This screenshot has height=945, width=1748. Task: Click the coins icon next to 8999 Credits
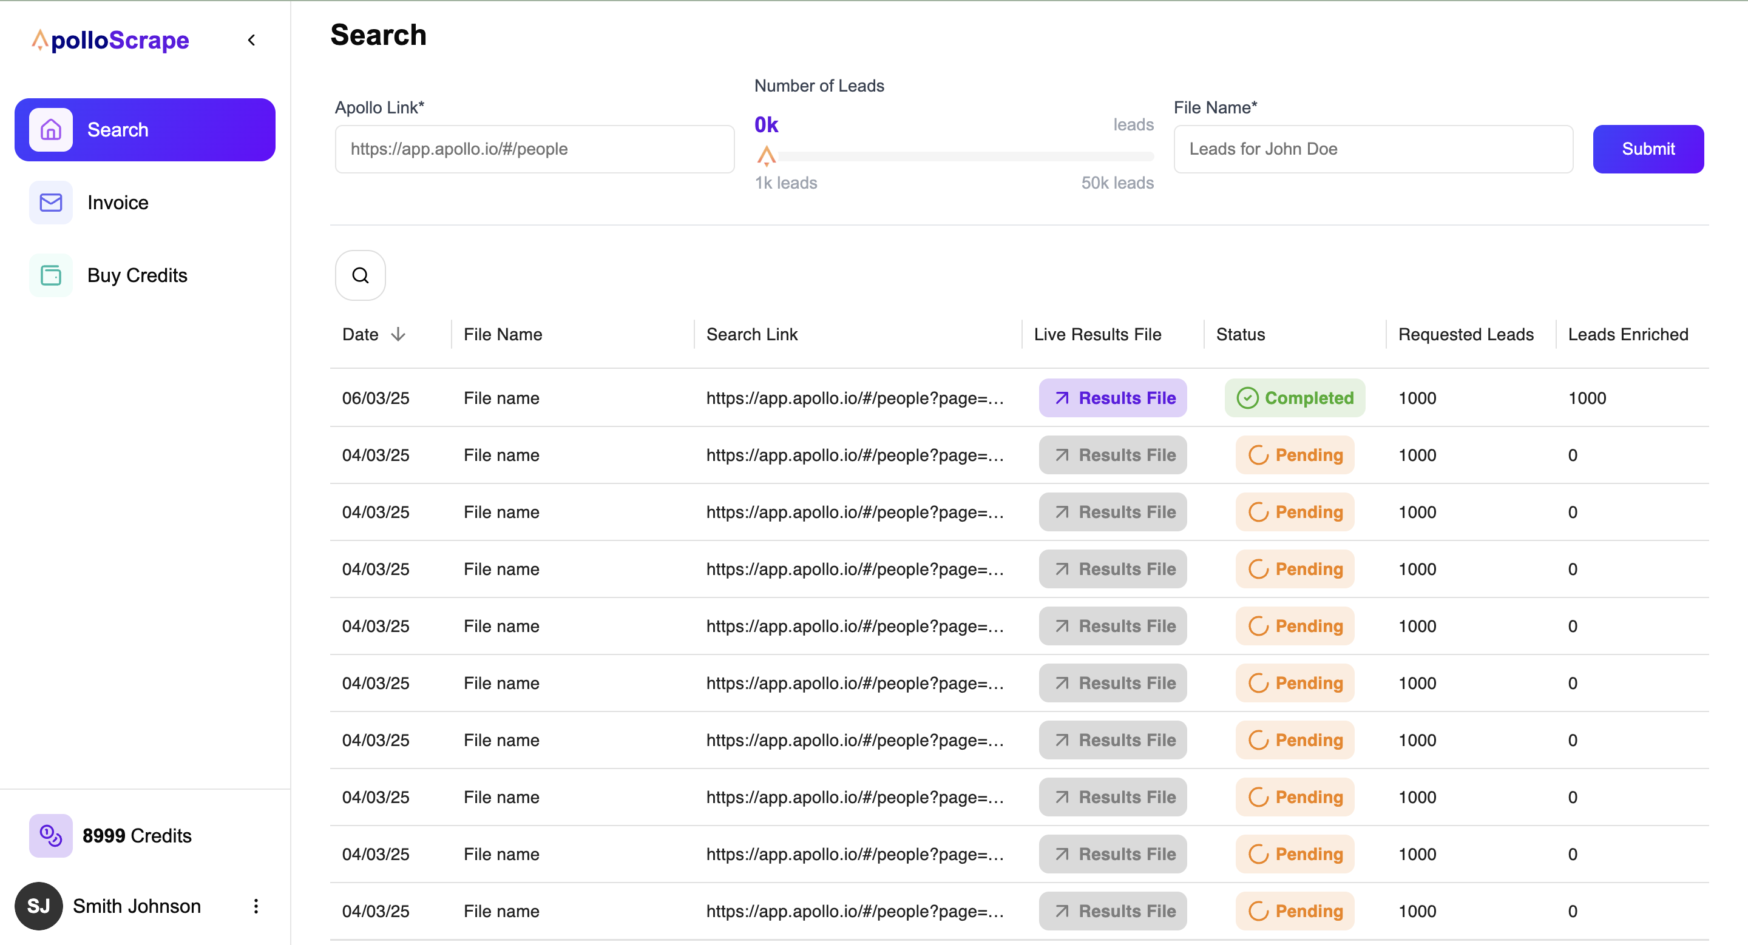click(x=50, y=835)
